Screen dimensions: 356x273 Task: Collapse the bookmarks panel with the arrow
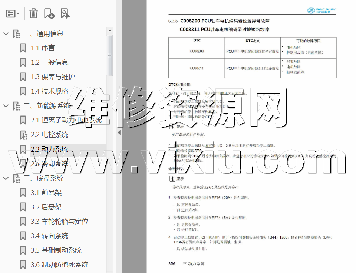119,132
